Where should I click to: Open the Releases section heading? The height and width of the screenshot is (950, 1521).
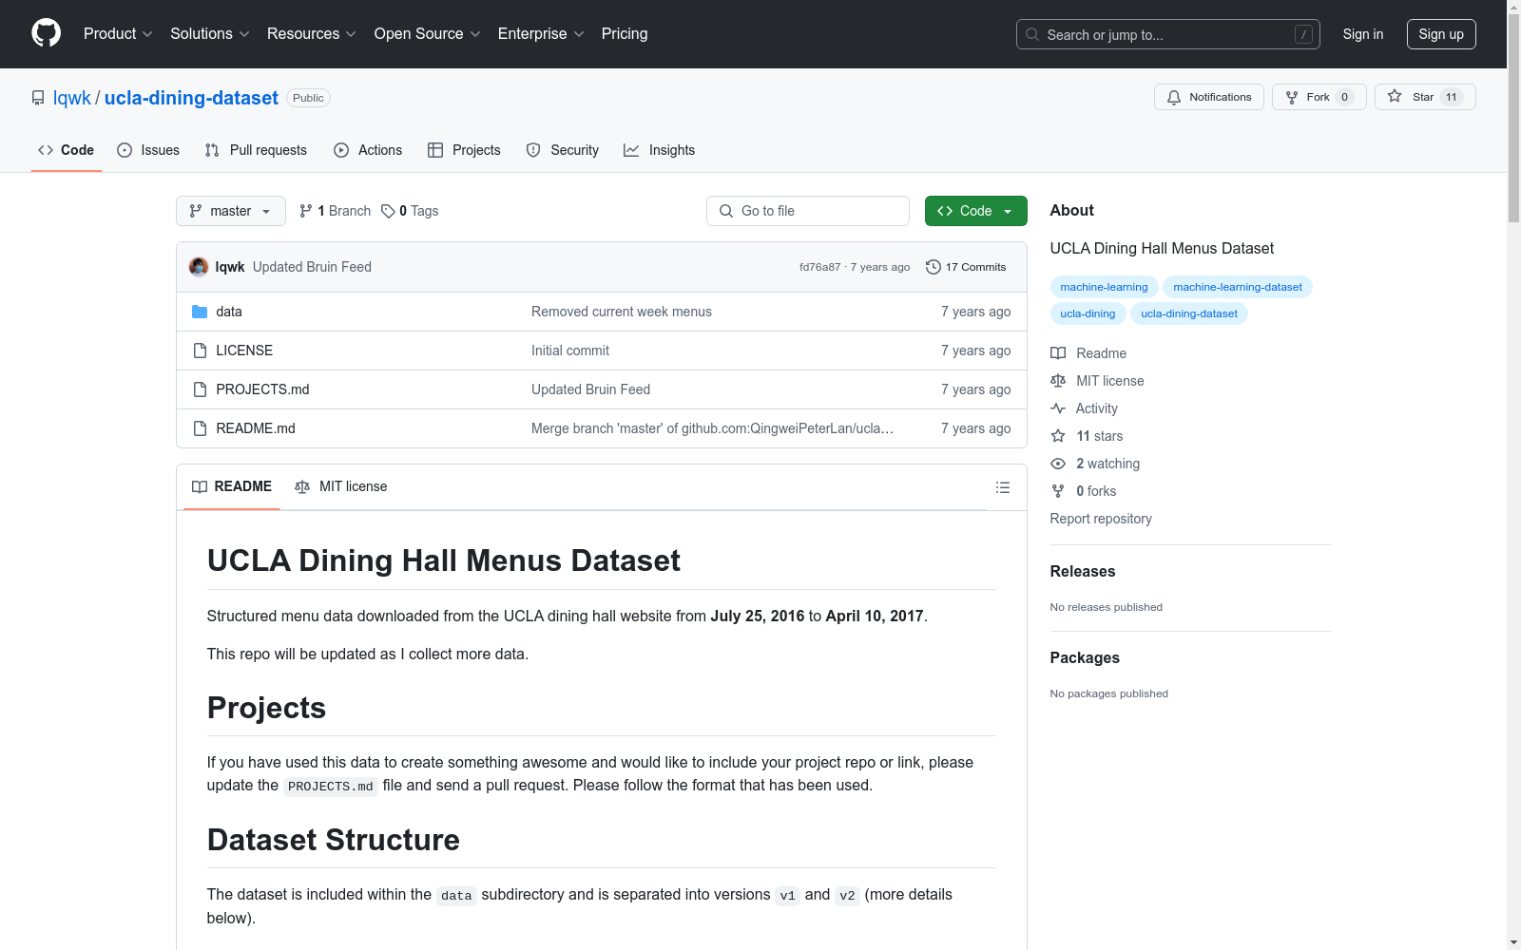[x=1083, y=571]
